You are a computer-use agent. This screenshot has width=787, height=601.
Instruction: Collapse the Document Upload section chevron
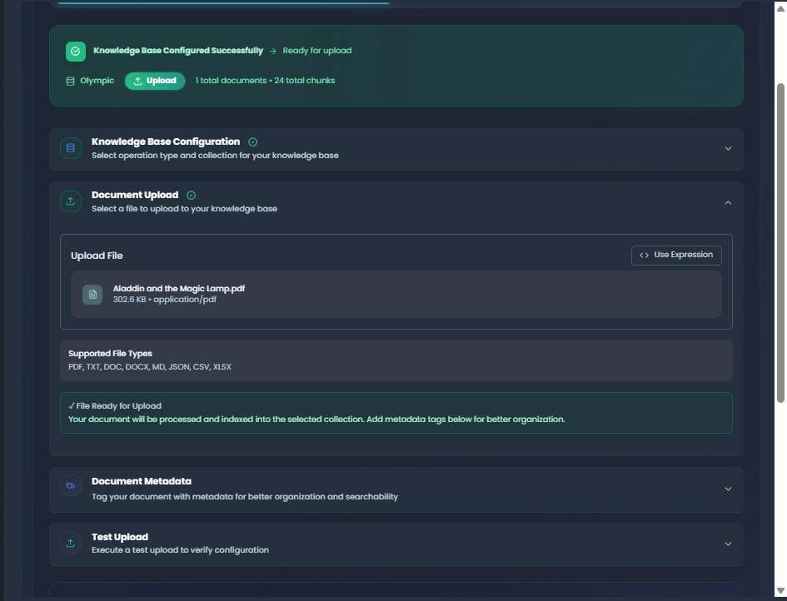tap(728, 202)
